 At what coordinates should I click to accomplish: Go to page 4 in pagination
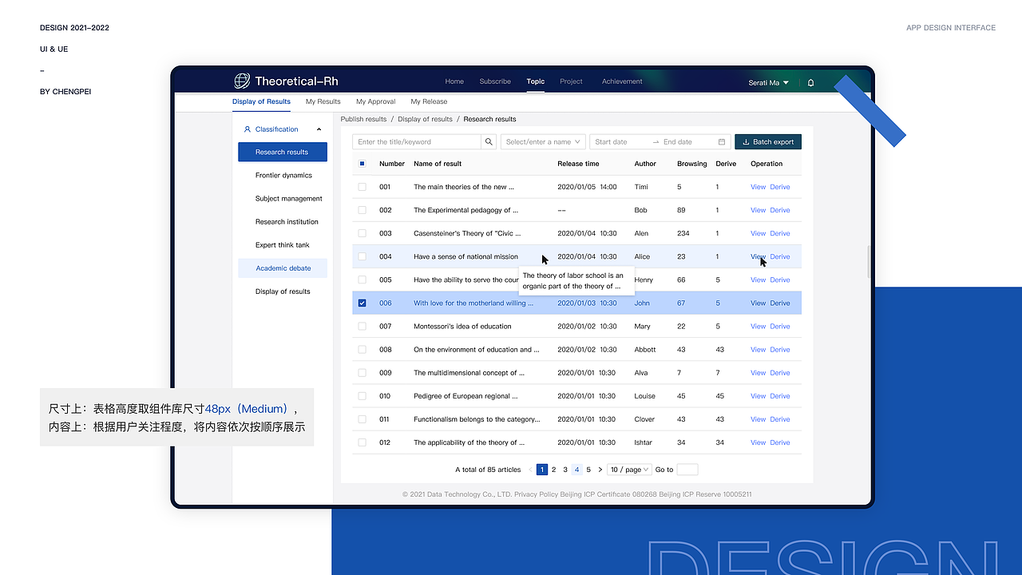576,470
